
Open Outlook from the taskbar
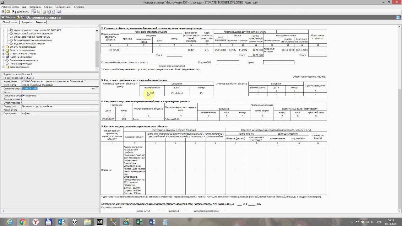61,222
